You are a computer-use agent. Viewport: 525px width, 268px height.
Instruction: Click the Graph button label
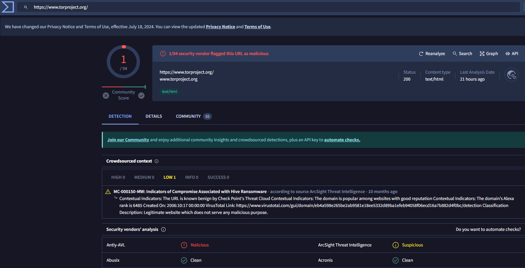coord(492,54)
